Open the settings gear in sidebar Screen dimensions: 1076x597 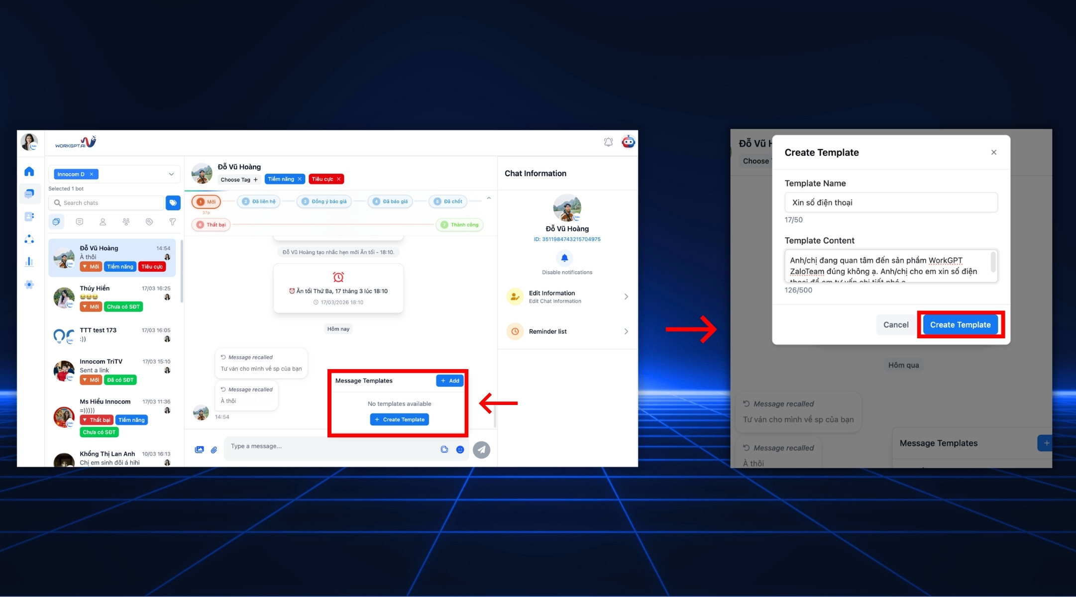coord(29,285)
